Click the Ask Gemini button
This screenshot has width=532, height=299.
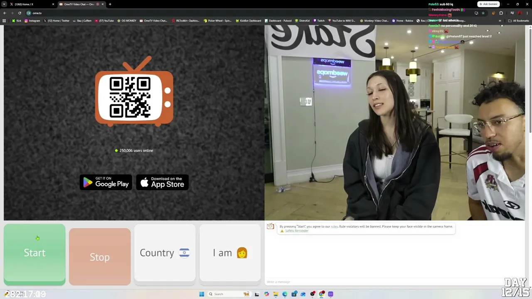(488, 4)
